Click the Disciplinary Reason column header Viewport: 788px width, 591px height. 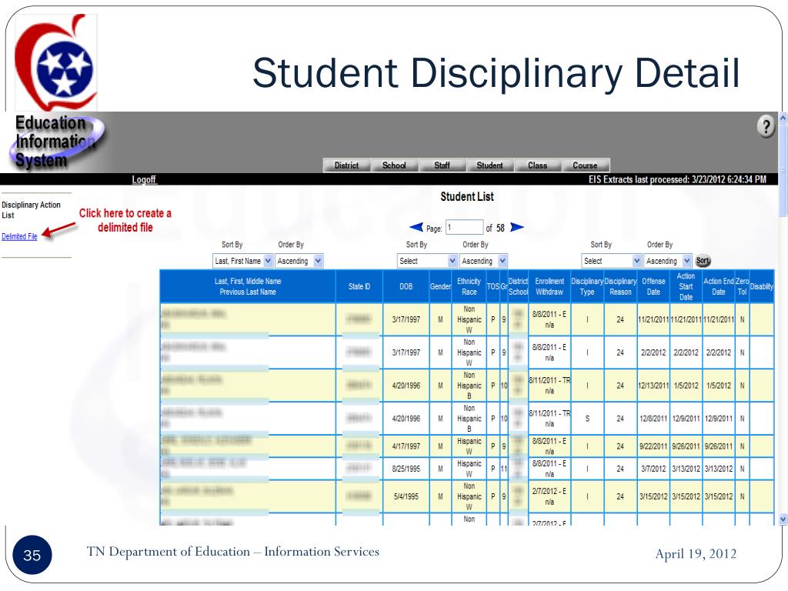[x=620, y=286]
